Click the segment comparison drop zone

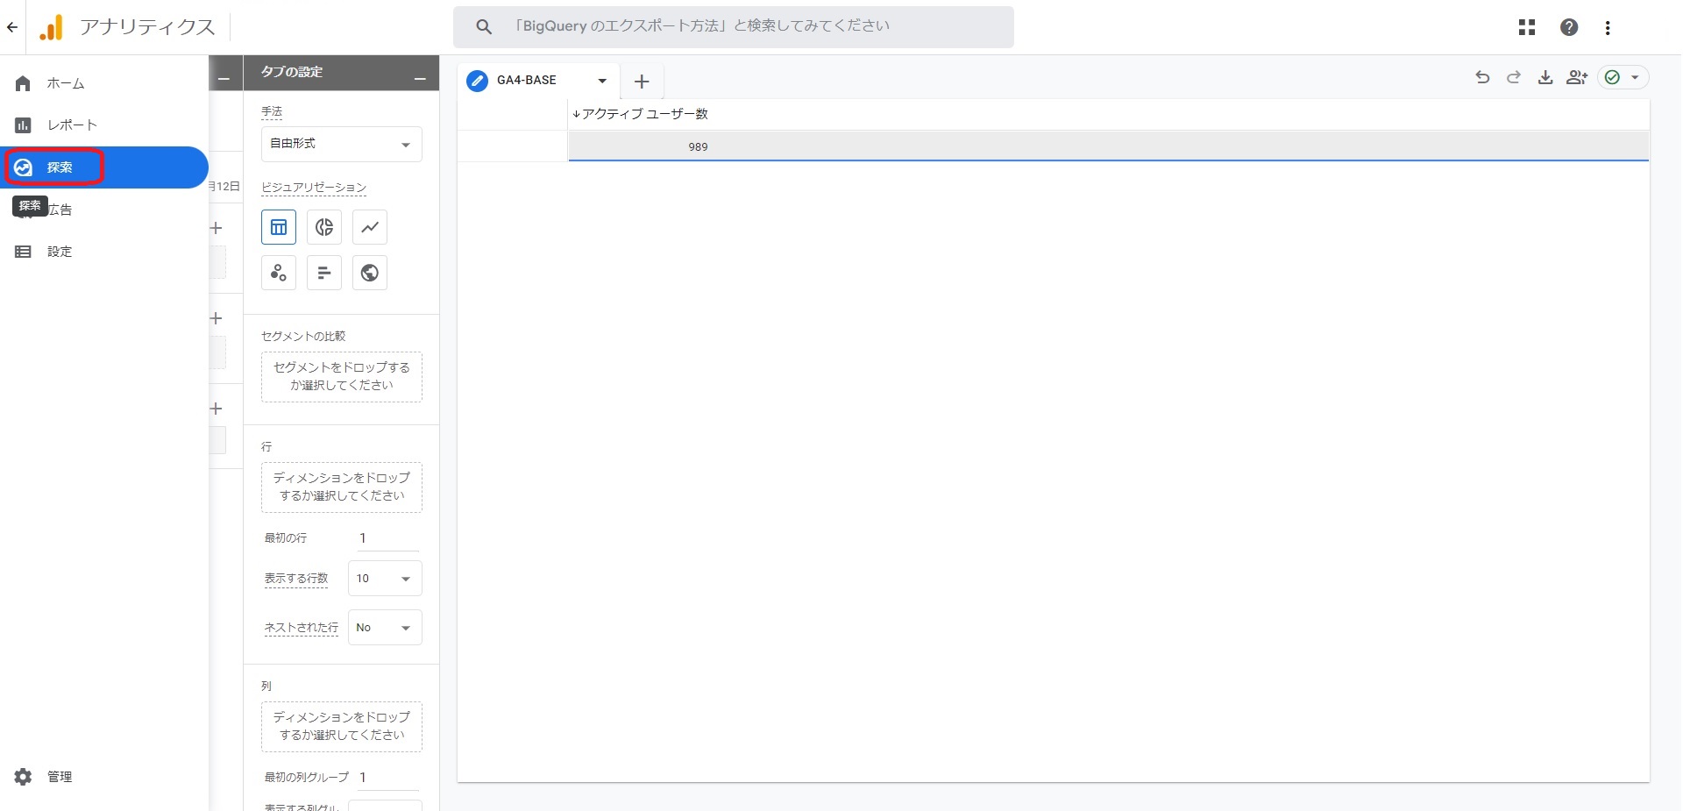pos(341,377)
